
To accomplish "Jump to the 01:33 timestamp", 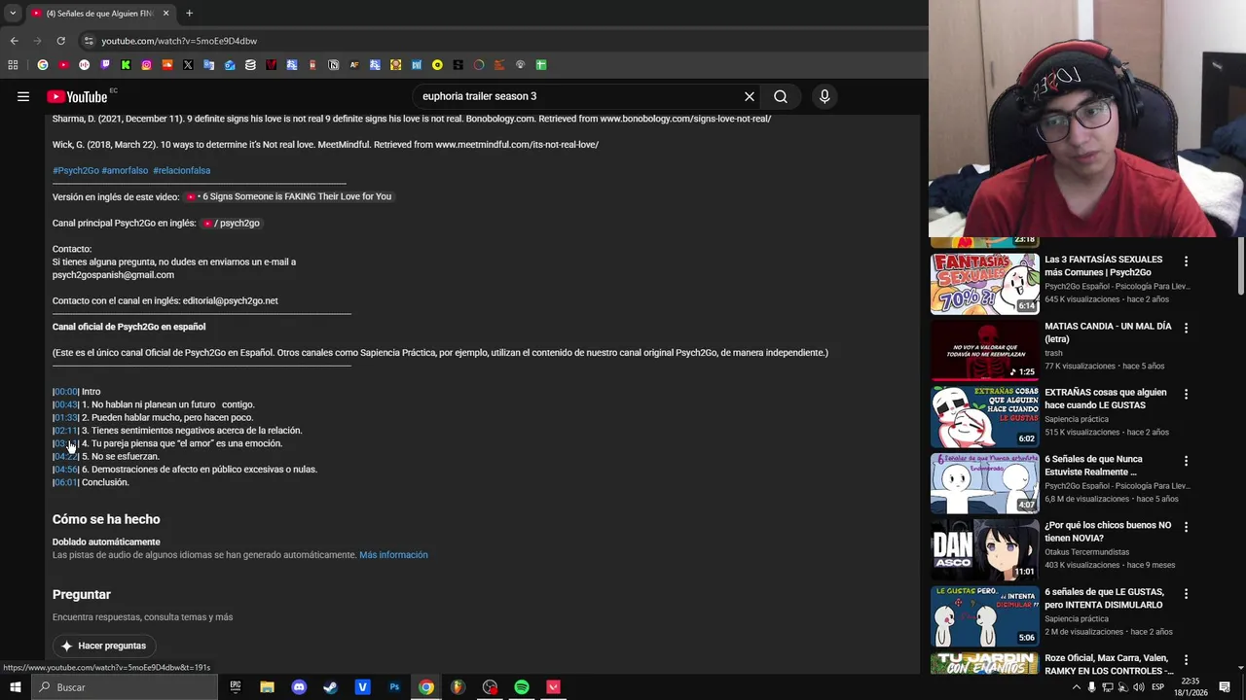I will click(65, 417).
